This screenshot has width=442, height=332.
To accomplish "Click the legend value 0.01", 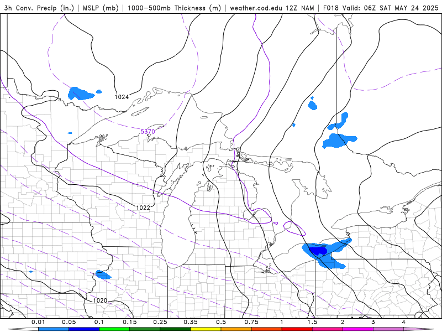I will pyautogui.click(x=38, y=322).
